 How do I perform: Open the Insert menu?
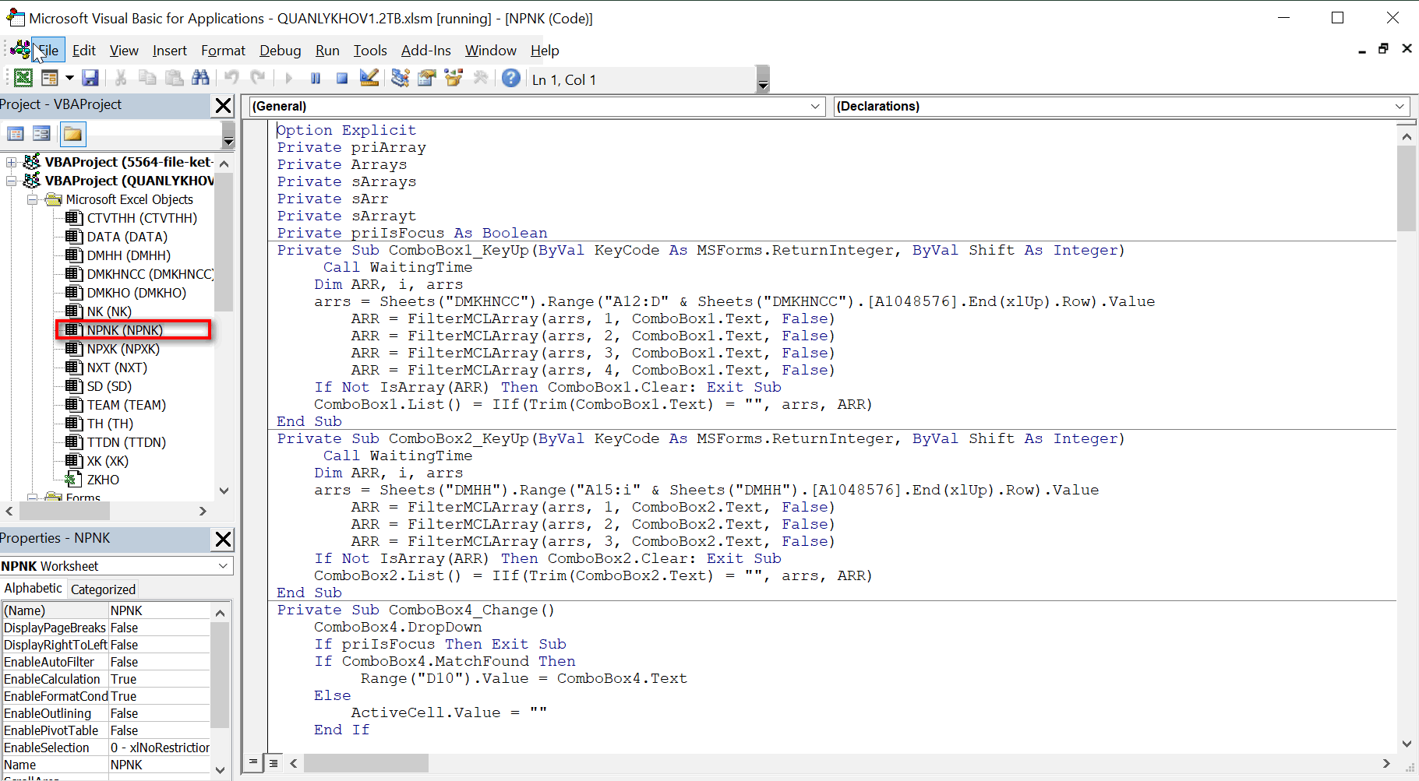[169, 51]
